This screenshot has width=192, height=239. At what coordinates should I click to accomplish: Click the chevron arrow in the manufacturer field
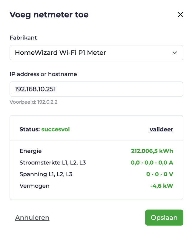(x=175, y=53)
